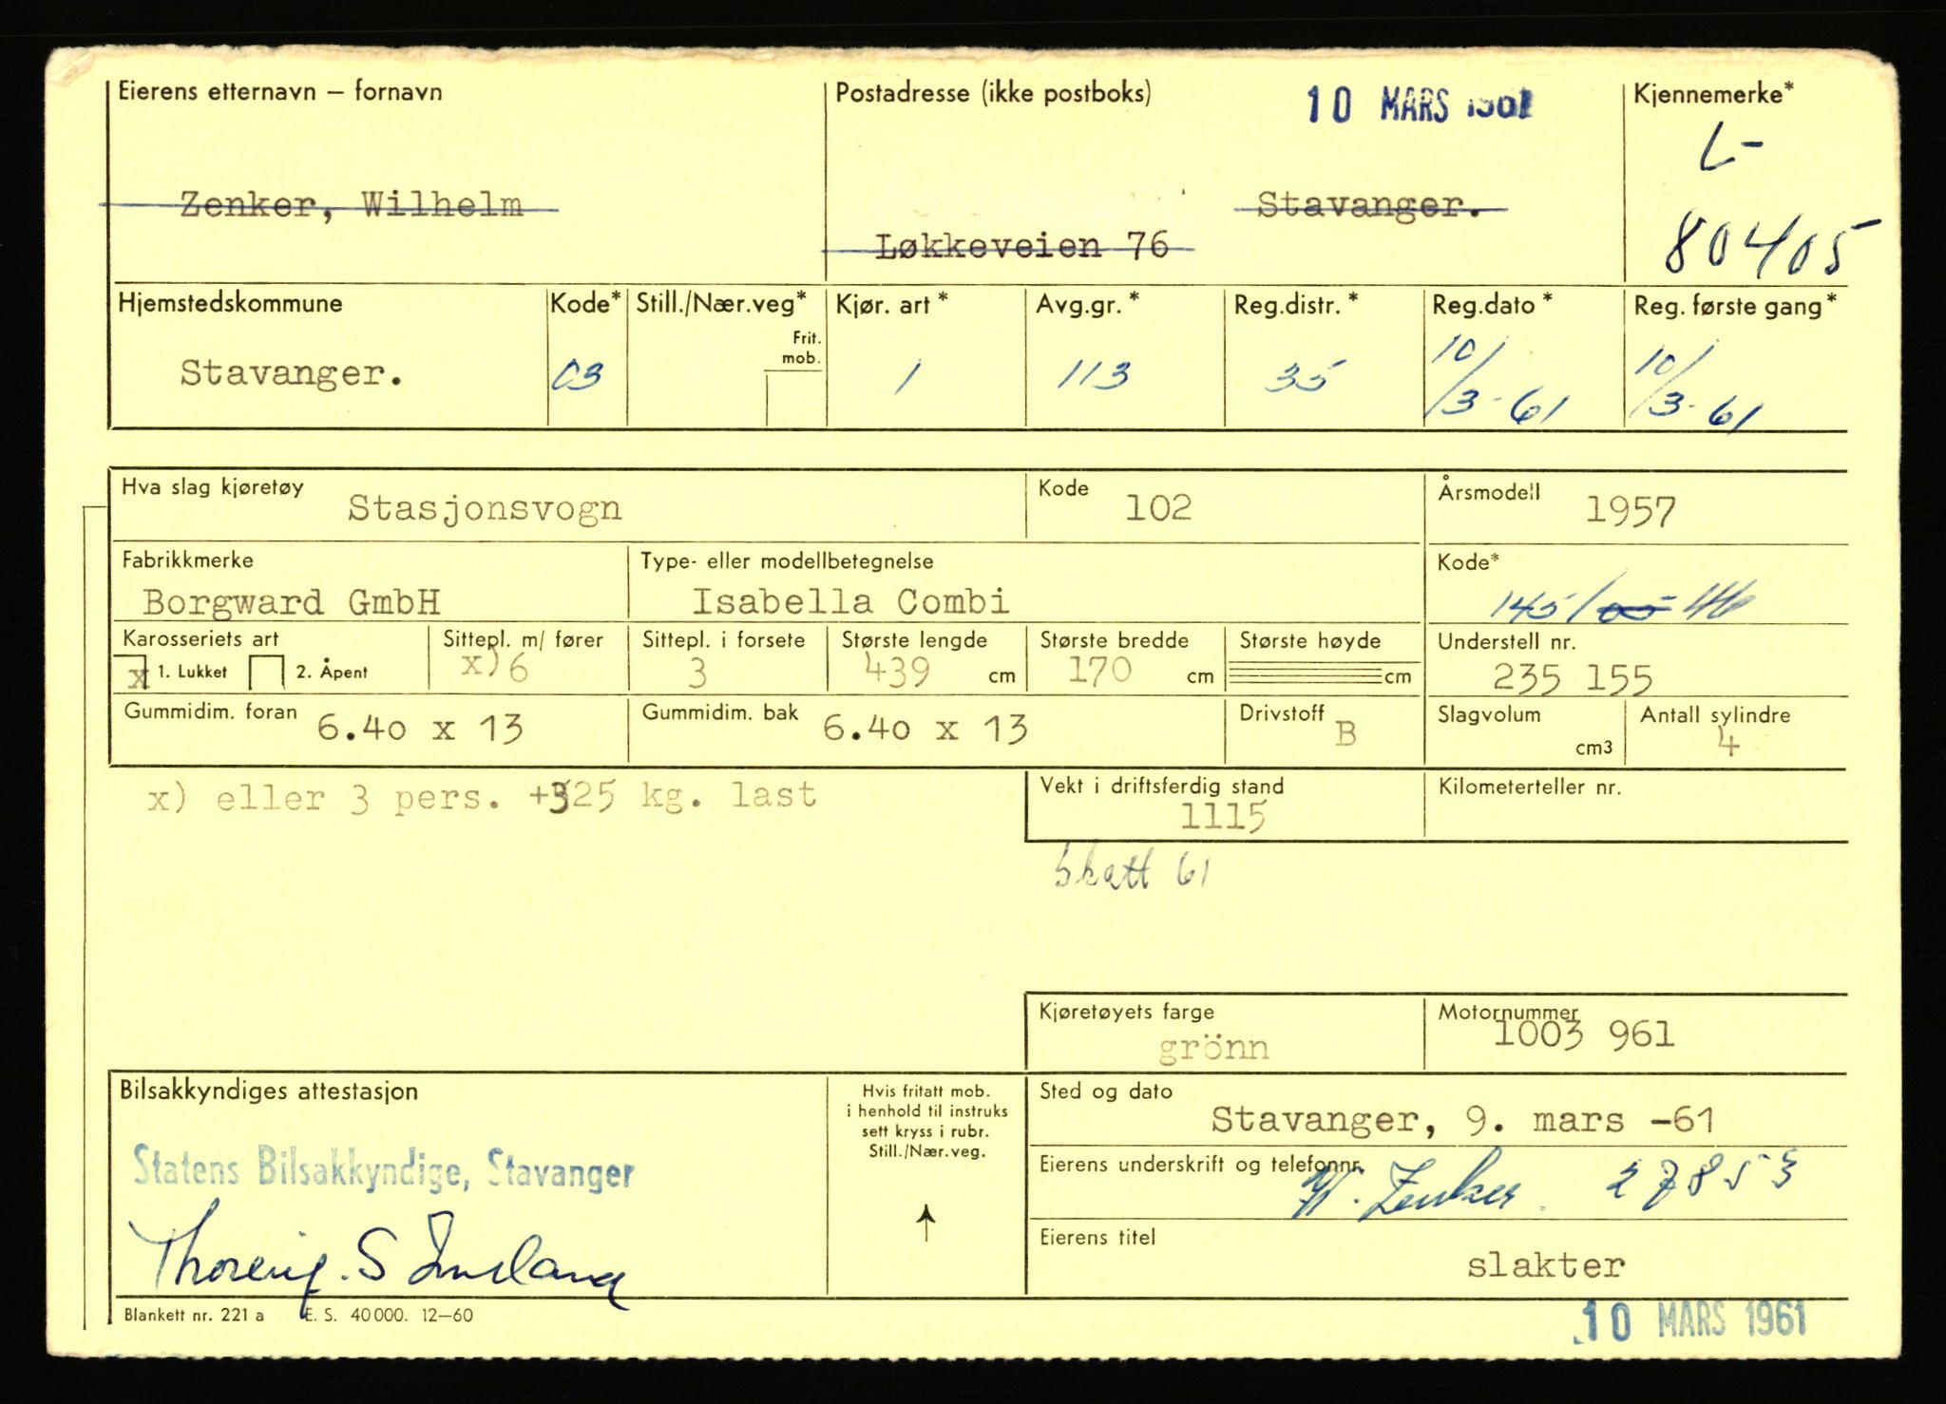
Task: Click the handwritten Kode value '03'
Action: (x=578, y=376)
